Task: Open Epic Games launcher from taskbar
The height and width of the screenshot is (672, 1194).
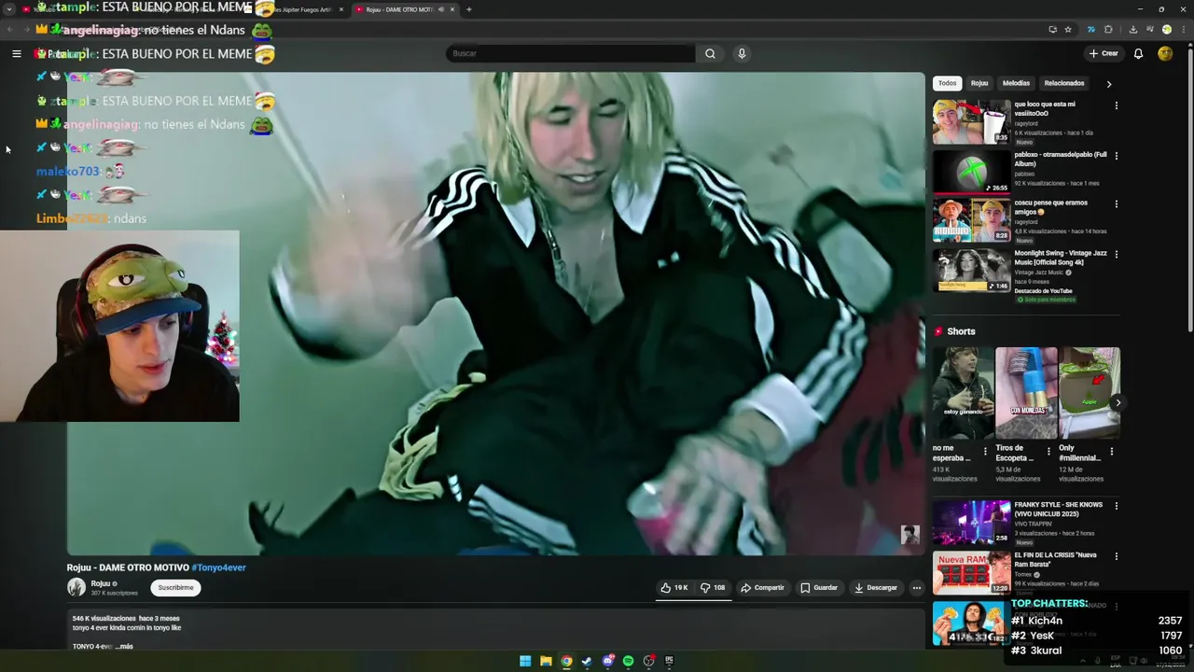Action: coord(669,661)
